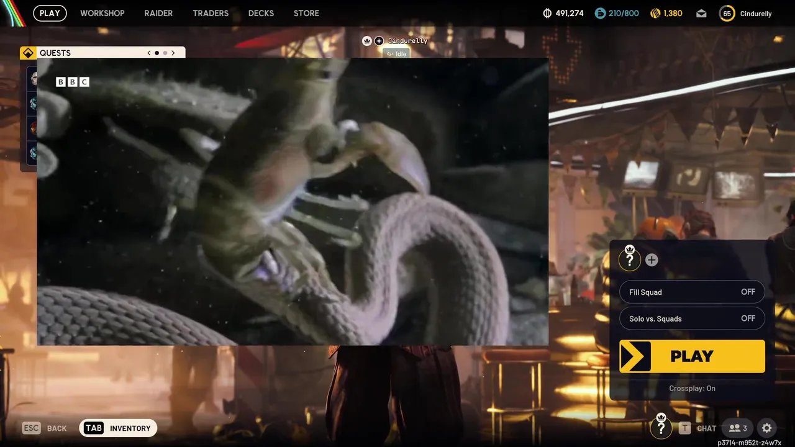The width and height of the screenshot is (795, 447).
Task: Open the party members list showing 3
Action: tap(738, 428)
